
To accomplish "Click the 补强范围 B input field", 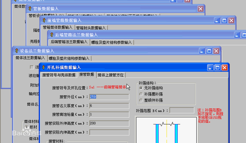I will pyautogui.click(x=182, y=110).
